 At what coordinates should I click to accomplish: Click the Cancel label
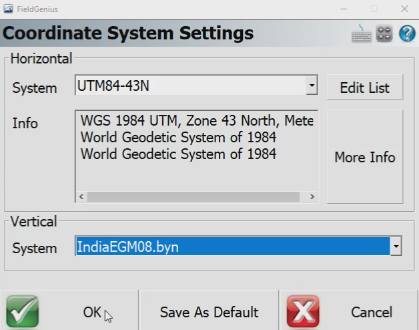[371, 312]
